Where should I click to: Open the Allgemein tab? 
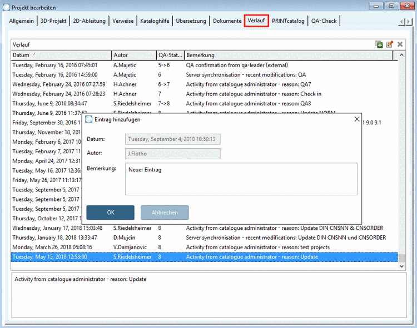[22, 21]
